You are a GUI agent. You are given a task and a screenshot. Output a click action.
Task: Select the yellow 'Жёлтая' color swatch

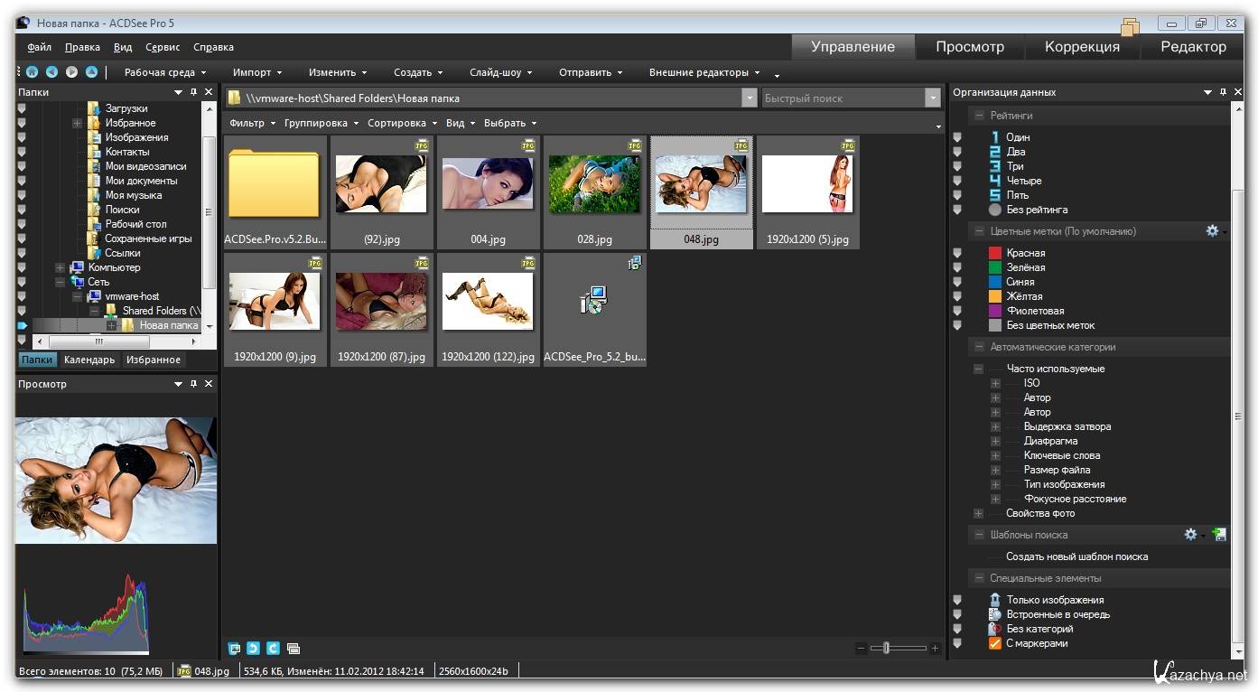995,296
